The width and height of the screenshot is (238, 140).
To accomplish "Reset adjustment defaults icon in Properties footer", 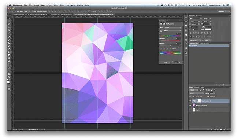I will coord(172,62).
